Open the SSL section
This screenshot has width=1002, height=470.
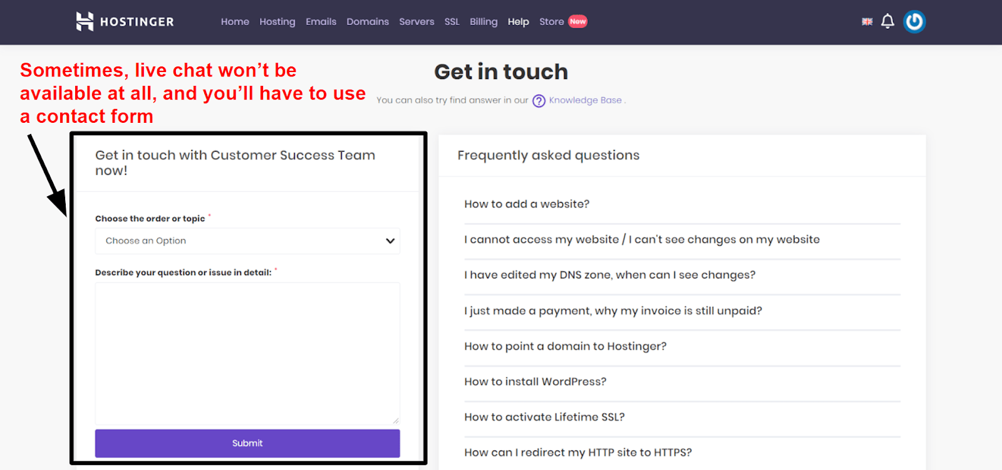(x=452, y=21)
